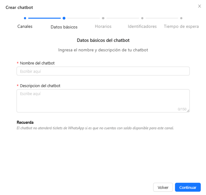The image size is (206, 195).
Task: Click the Nombre del chatbot label
Action: [37, 63]
